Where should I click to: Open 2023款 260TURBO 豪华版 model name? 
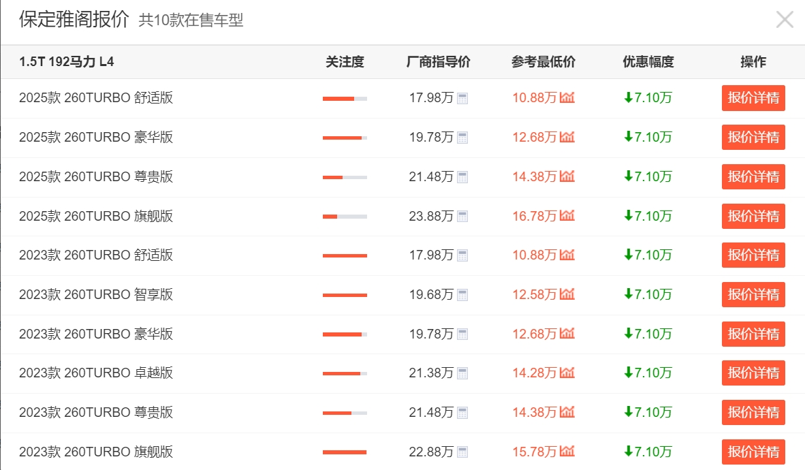[x=96, y=334]
